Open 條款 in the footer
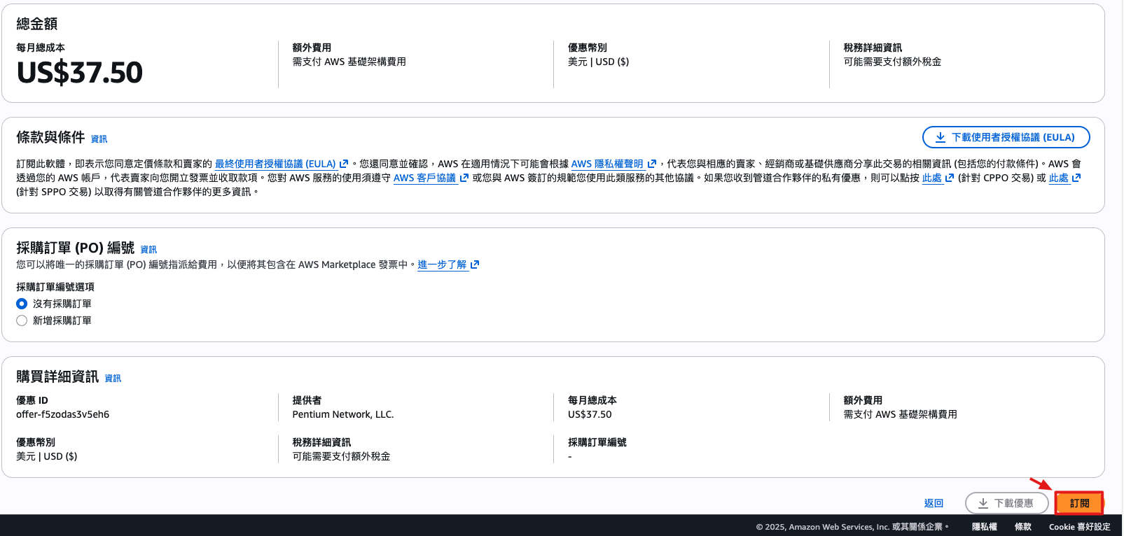 1022,527
